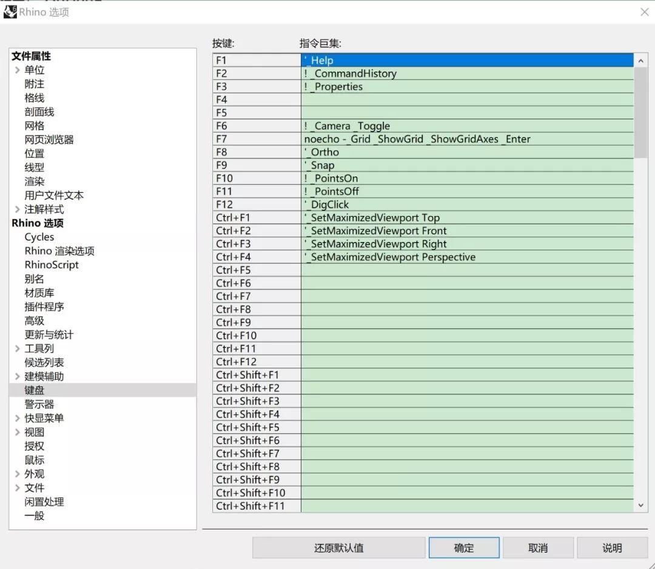Viewport: 655px width, 569px height.
Task: Select 候选列表 tree item
Action: click(x=44, y=362)
